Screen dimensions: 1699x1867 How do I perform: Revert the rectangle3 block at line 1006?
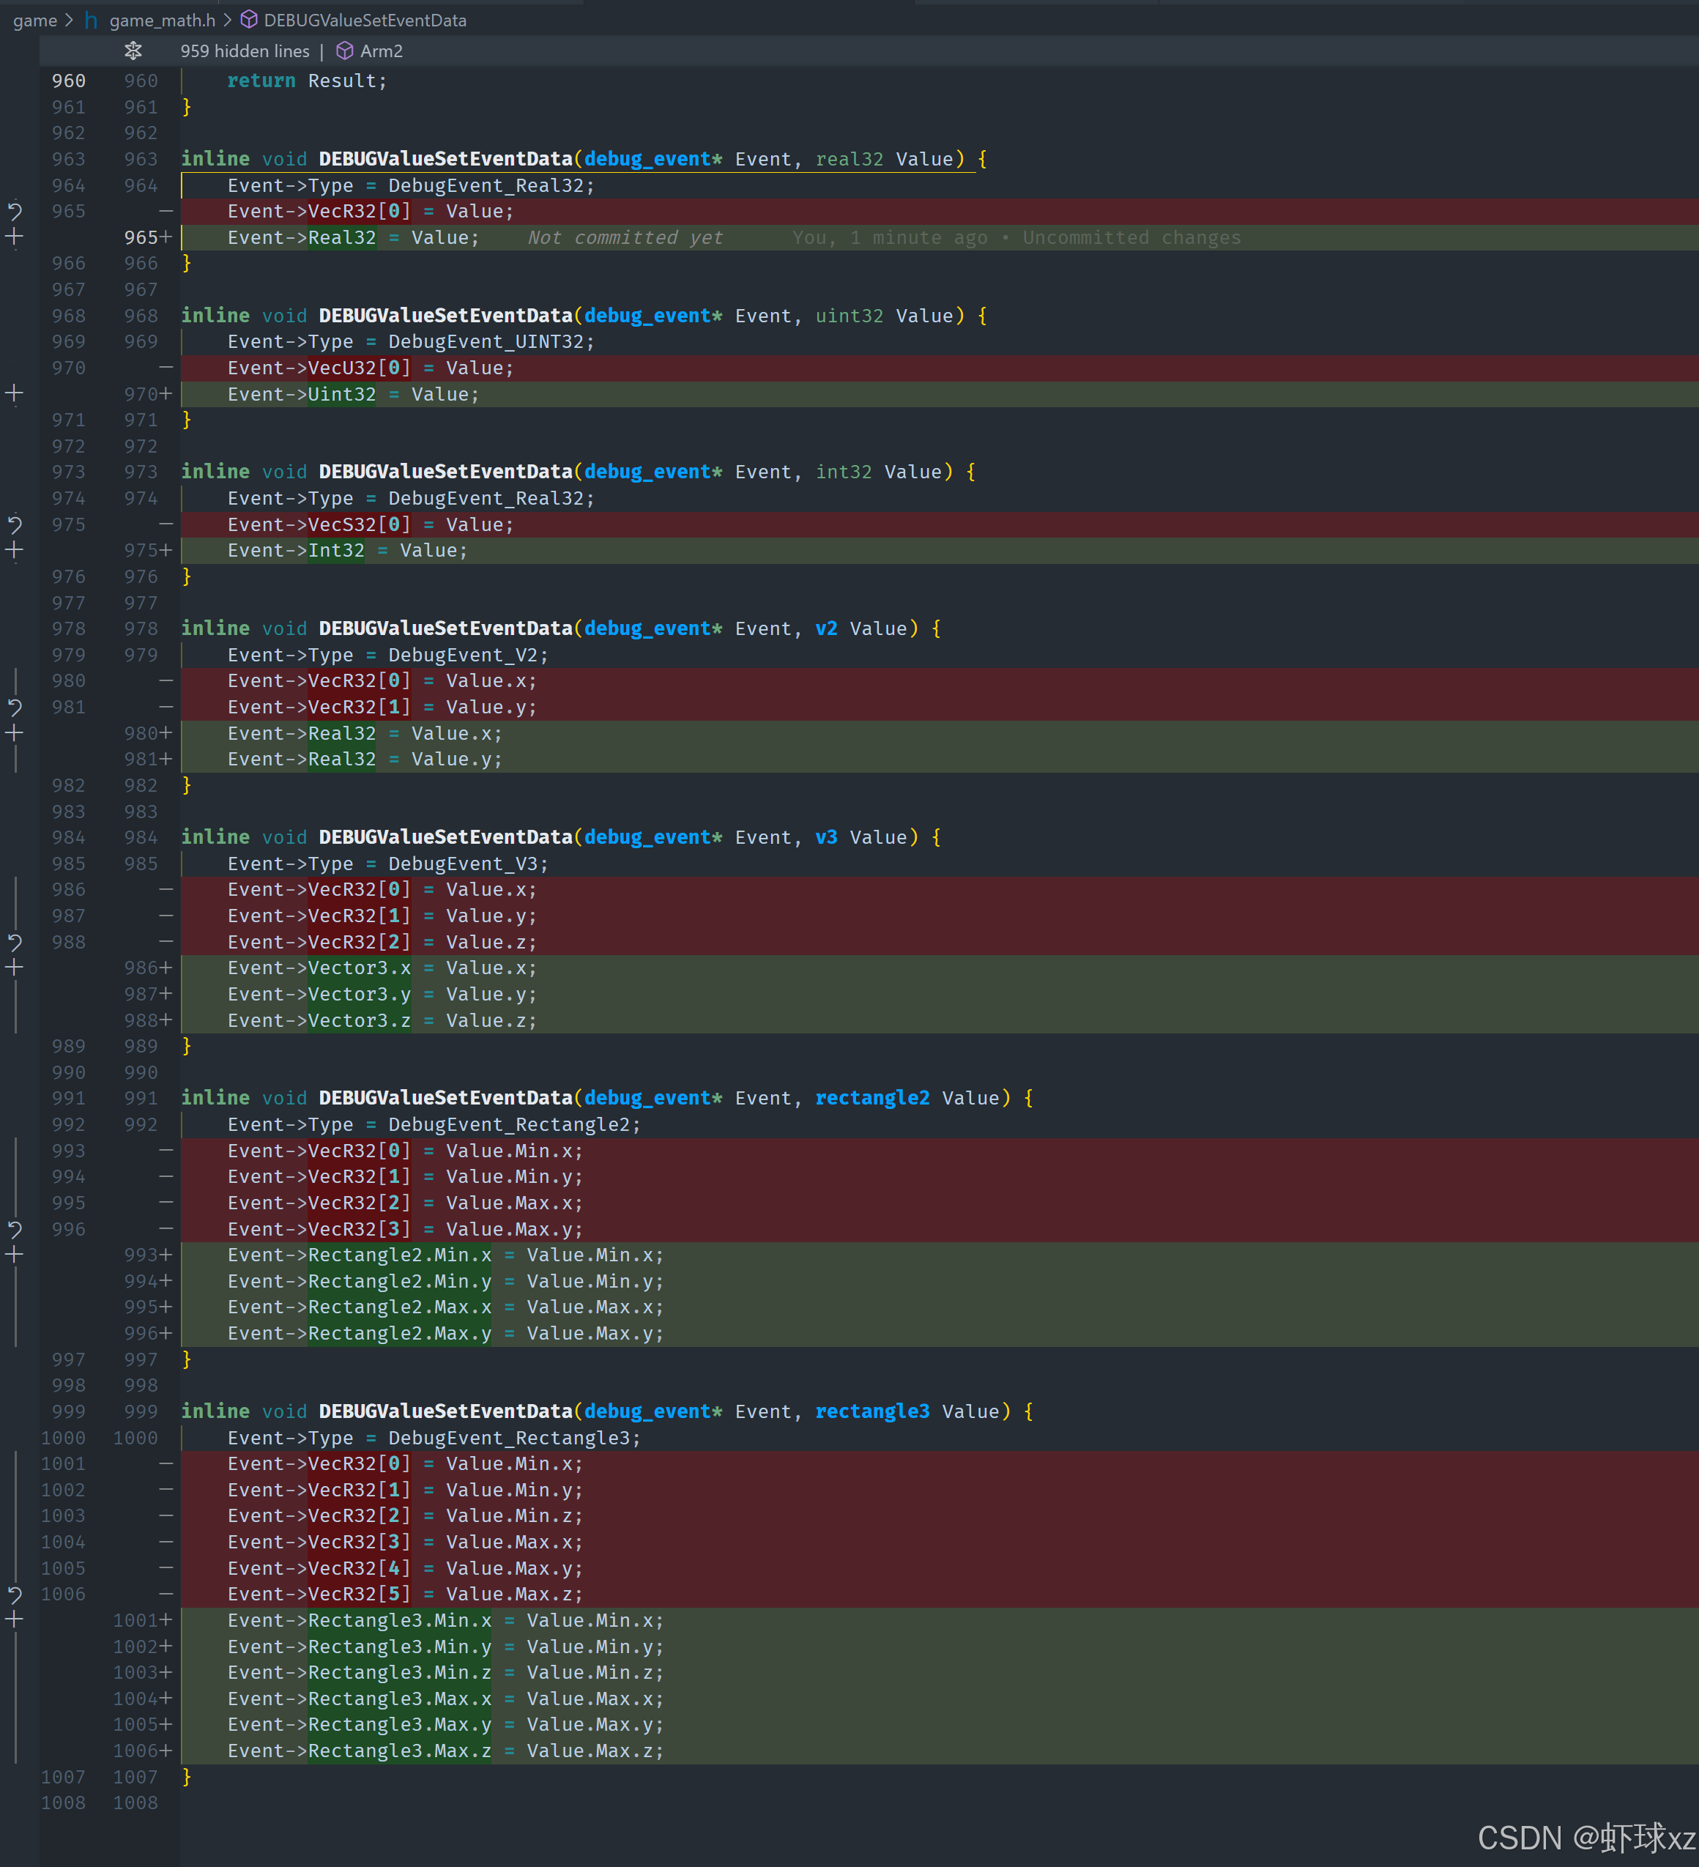pyautogui.click(x=15, y=1595)
